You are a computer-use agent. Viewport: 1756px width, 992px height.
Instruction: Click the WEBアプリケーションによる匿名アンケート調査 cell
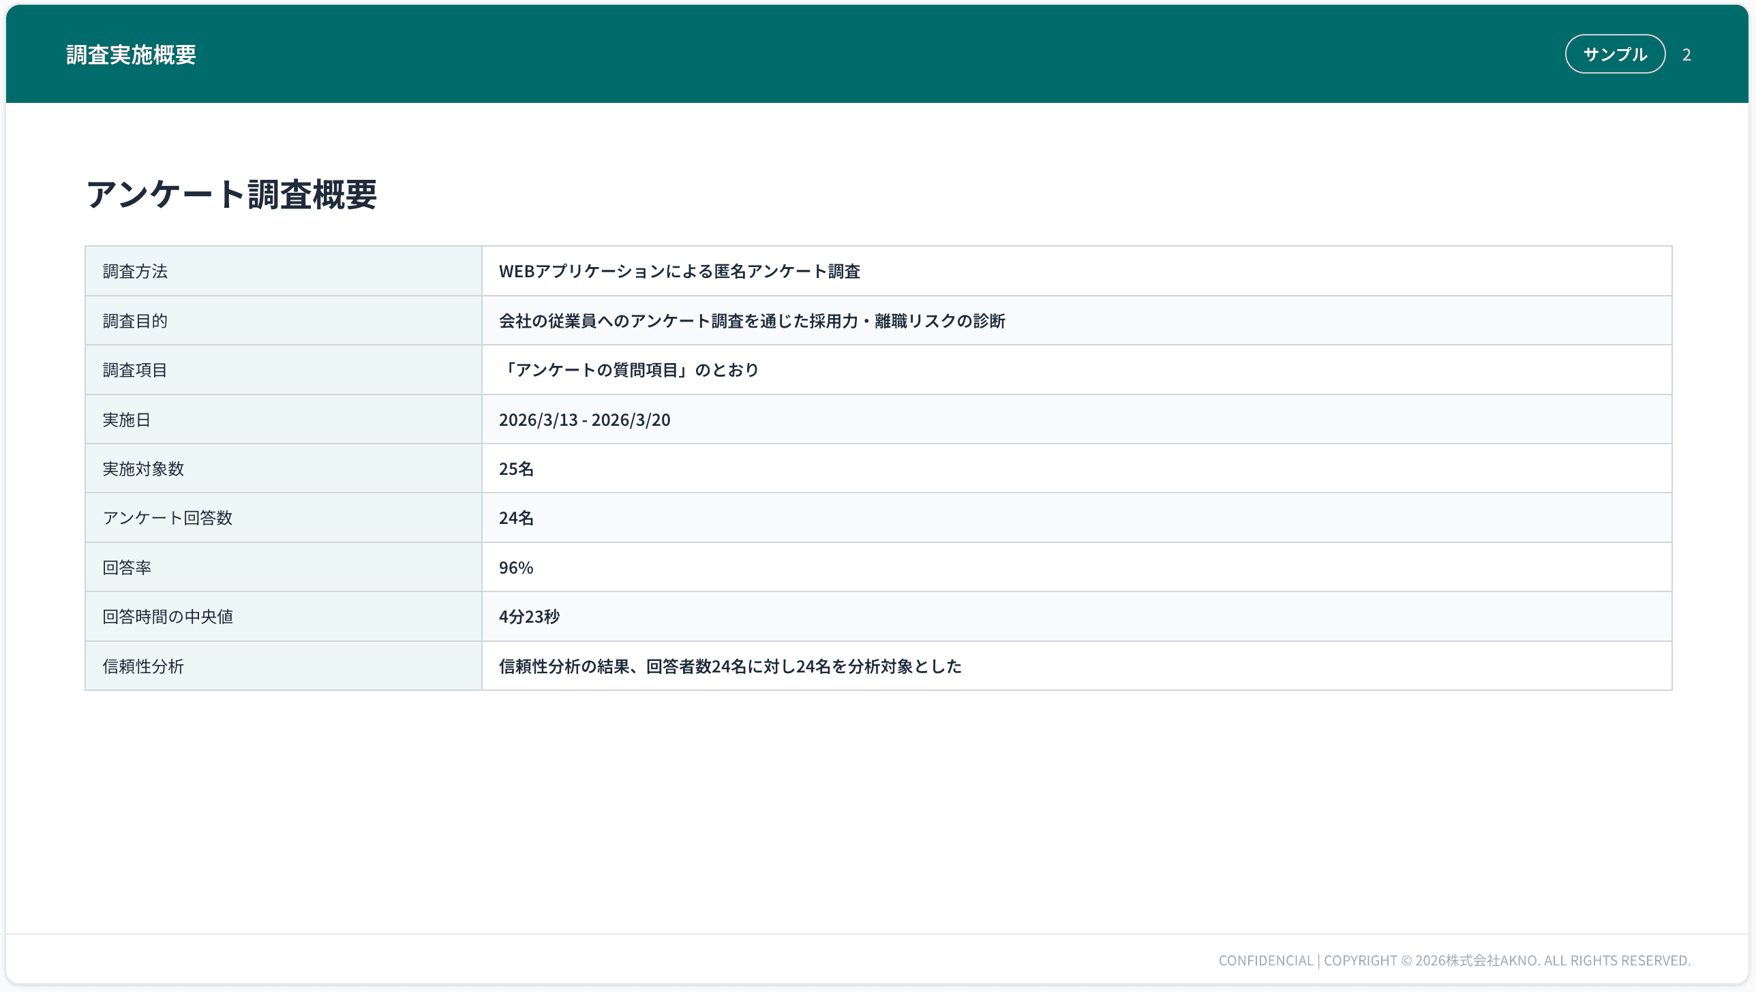coord(680,271)
